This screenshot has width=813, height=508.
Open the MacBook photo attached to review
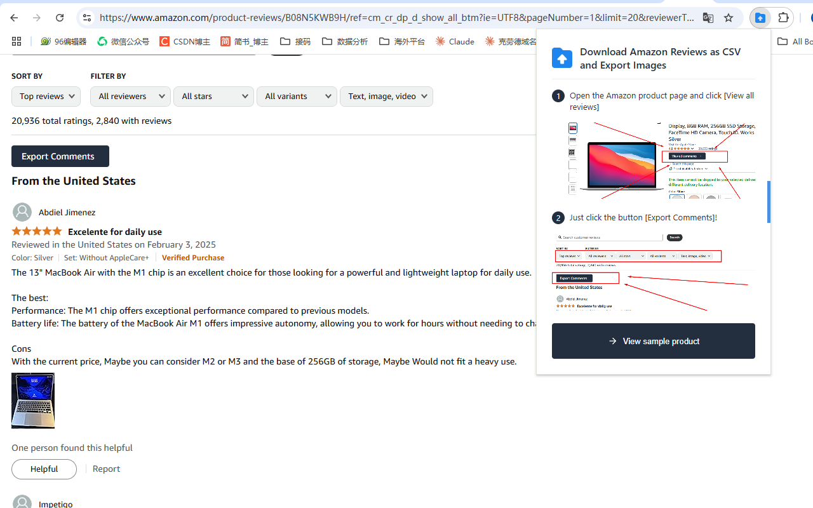pyautogui.click(x=33, y=401)
